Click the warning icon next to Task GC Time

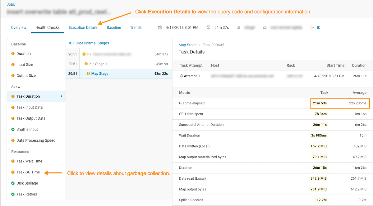[13, 172]
